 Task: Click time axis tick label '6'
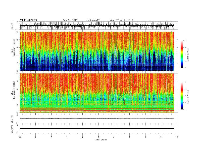pyautogui.click(x=114, y=137)
